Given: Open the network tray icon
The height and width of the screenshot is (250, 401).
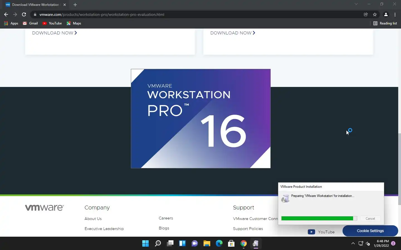Looking at the screenshot, I should pyautogui.click(x=361, y=244).
